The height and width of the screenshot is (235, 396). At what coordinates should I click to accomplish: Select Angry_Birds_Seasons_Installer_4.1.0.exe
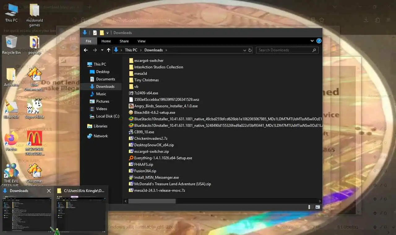point(163,106)
